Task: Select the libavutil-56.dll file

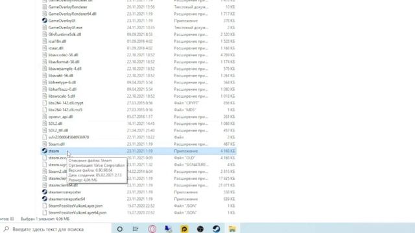Action: [x=61, y=76]
